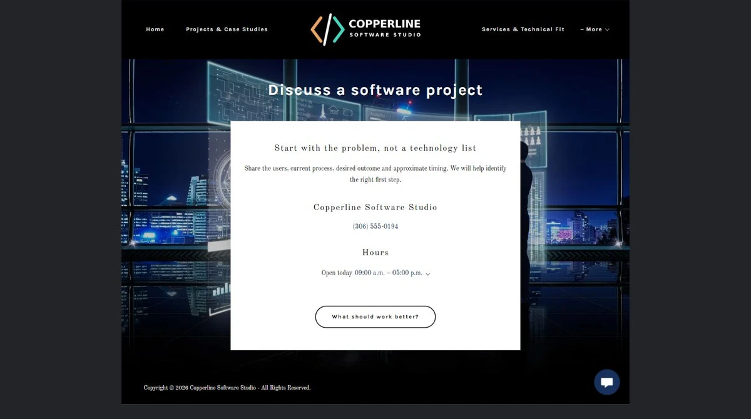Open Projects & Case Studies page
This screenshot has width=751, height=419.
(227, 29)
